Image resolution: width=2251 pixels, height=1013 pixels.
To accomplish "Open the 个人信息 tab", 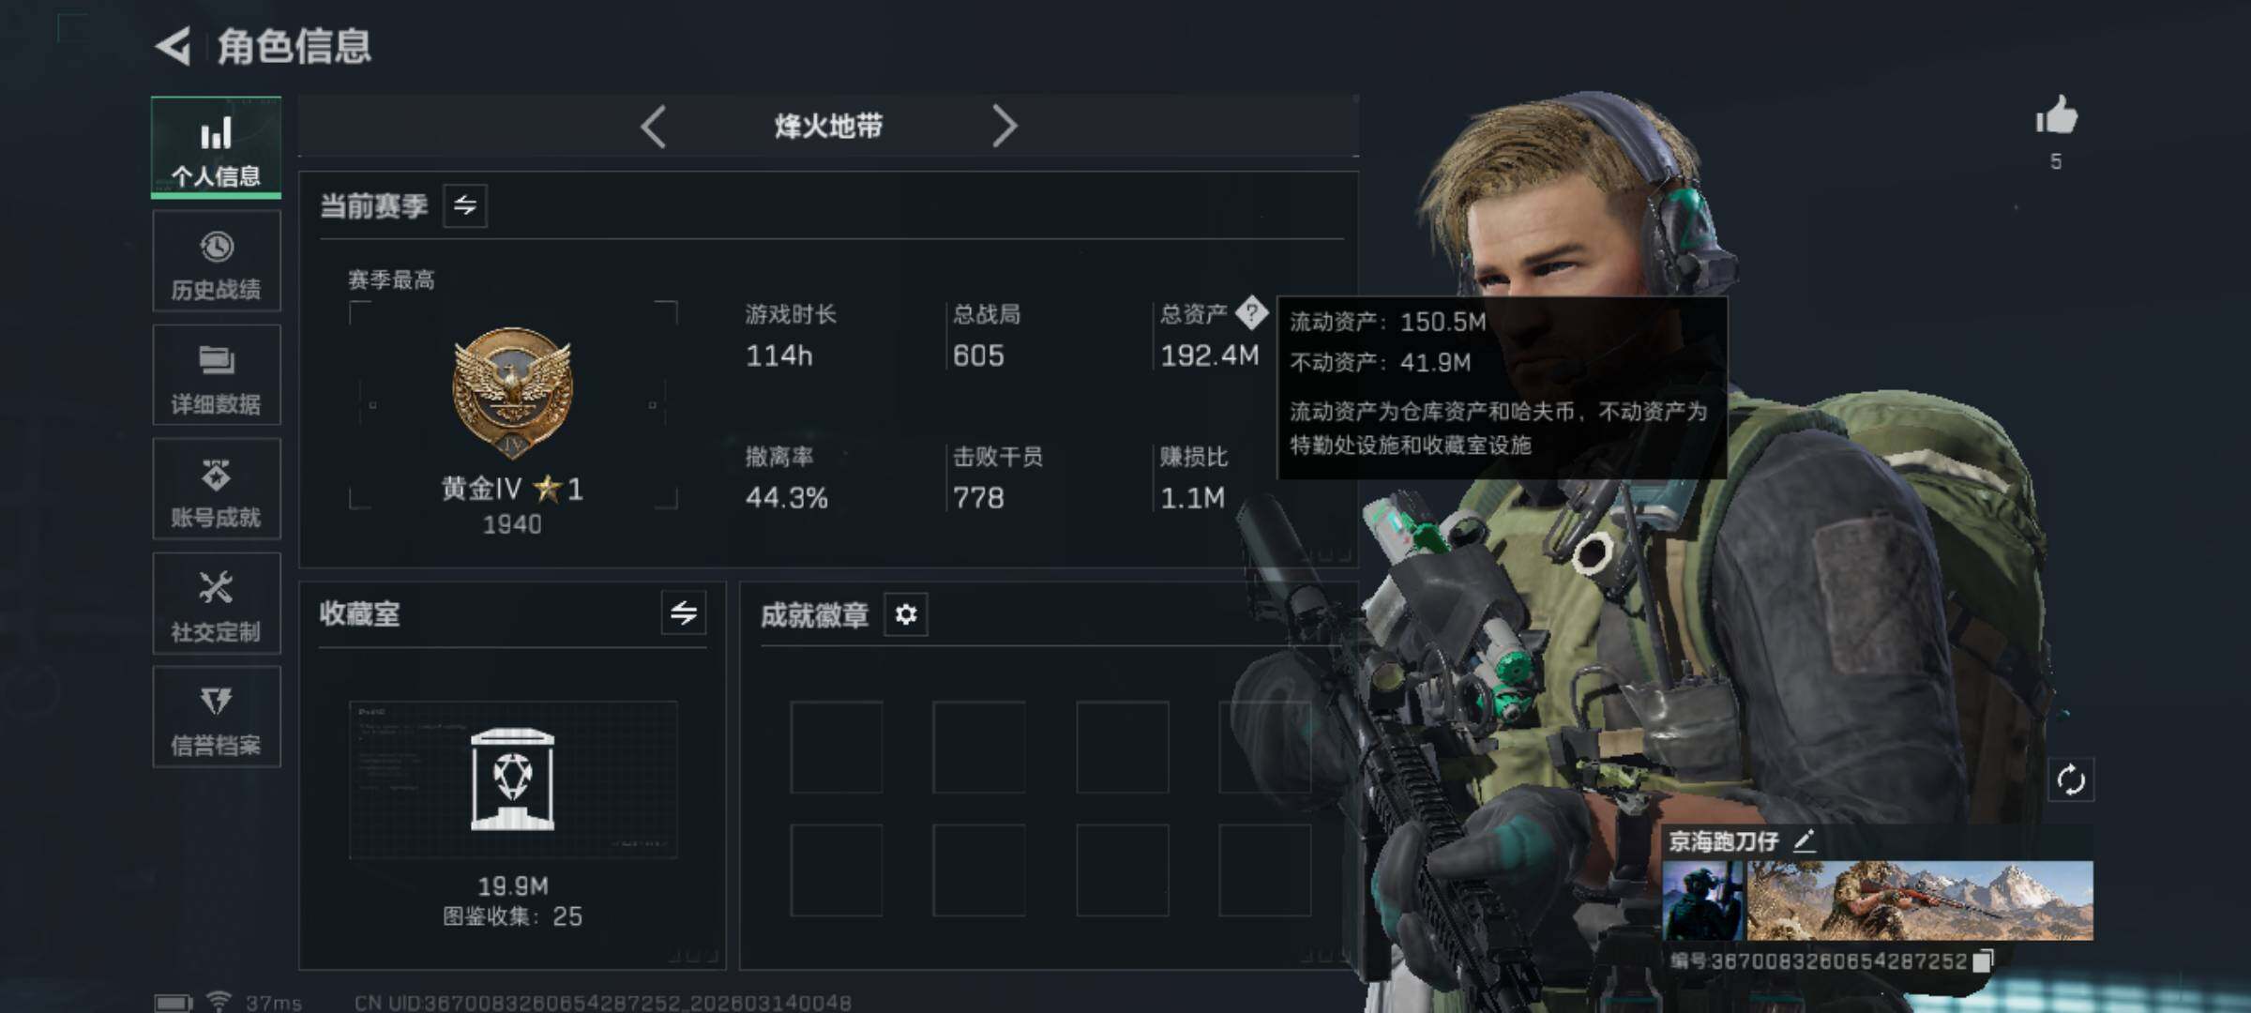I will point(216,147).
